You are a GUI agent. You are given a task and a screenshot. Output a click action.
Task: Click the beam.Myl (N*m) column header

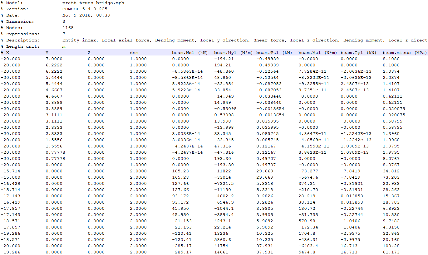(233, 53)
